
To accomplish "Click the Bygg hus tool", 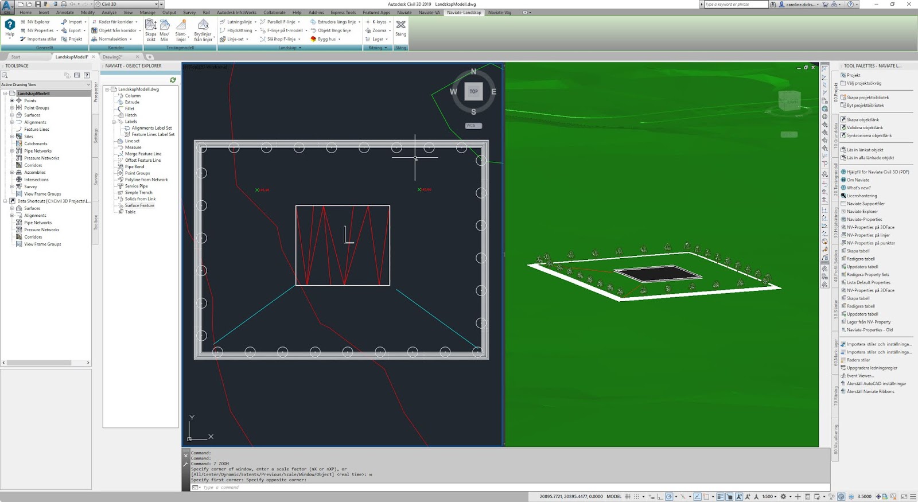I will (326, 39).
